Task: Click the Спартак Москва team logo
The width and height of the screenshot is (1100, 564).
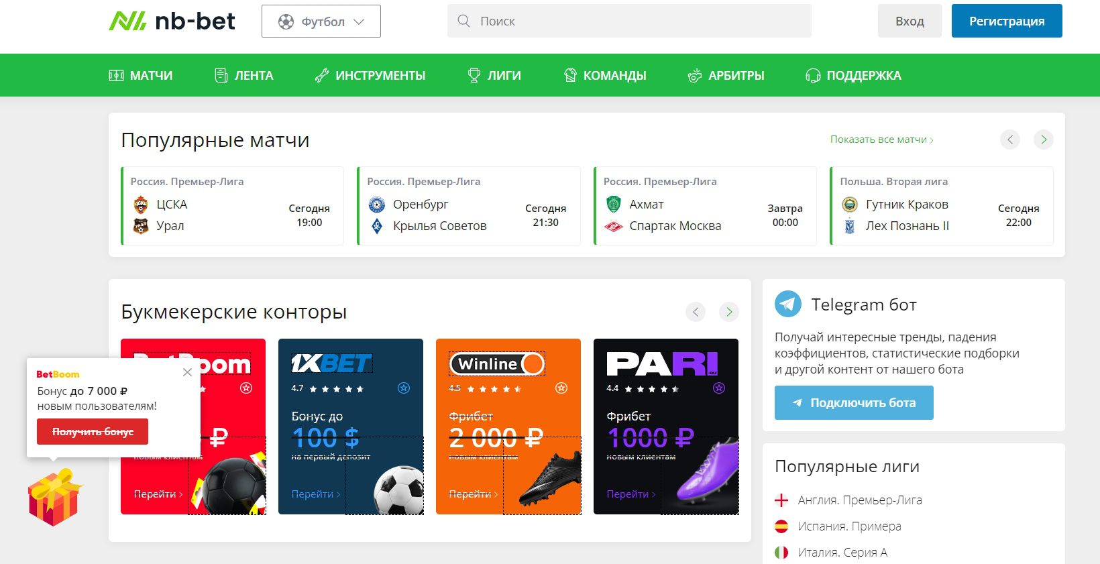Action: coord(614,226)
